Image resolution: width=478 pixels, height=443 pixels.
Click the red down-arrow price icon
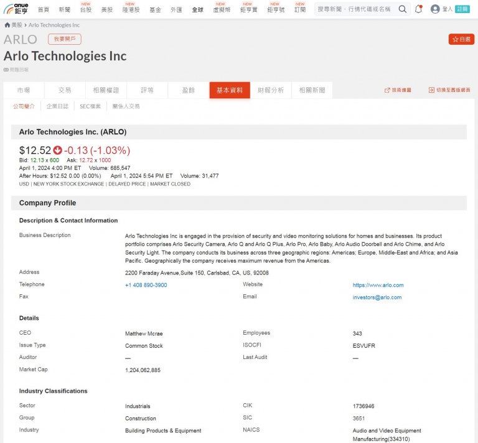point(57,150)
